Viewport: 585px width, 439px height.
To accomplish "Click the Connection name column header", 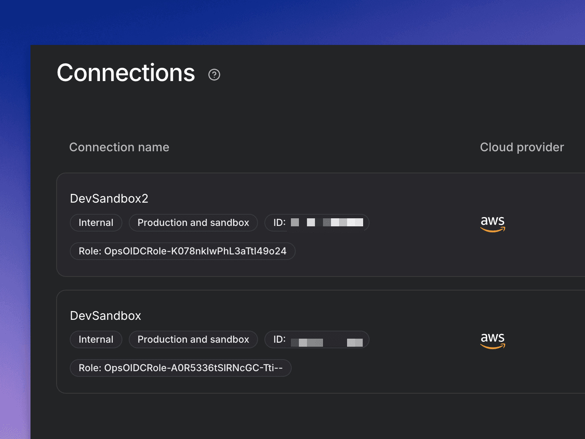I will [119, 147].
